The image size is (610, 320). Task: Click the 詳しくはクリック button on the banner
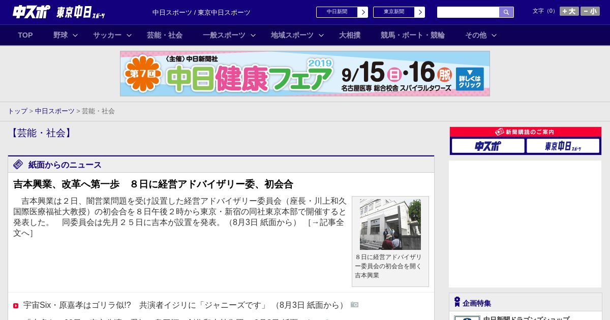click(x=470, y=79)
